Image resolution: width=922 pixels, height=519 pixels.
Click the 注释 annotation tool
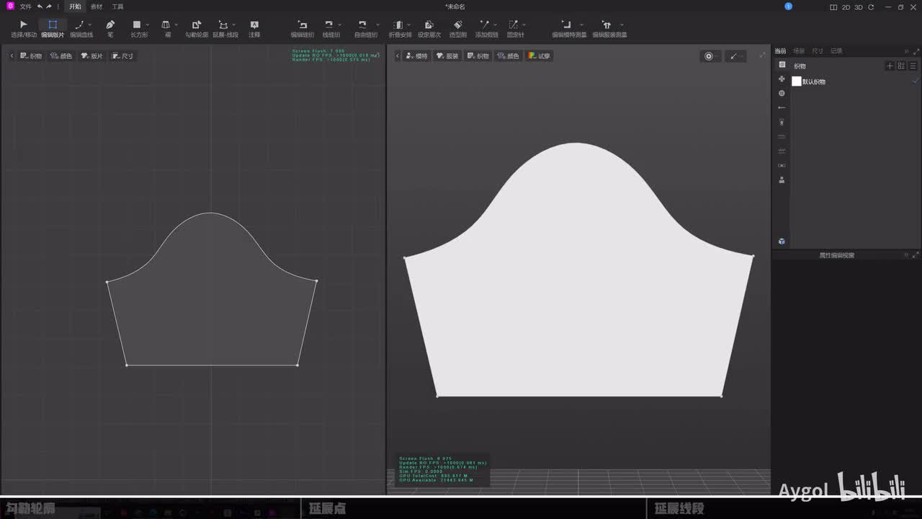pos(254,28)
